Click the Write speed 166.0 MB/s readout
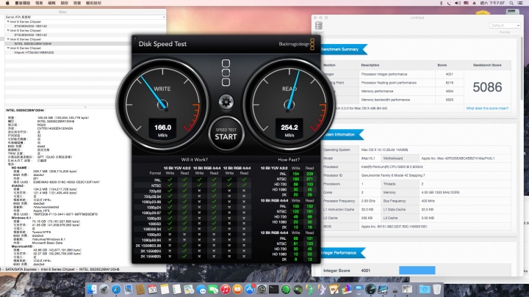Image resolution: width=529 pixels, height=297 pixels. pyautogui.click(x=162, y=129)
